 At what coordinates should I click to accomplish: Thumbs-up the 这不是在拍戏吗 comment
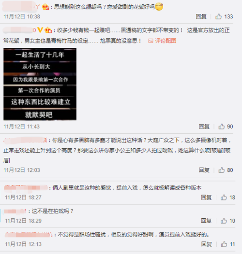(x=224, y=221)
